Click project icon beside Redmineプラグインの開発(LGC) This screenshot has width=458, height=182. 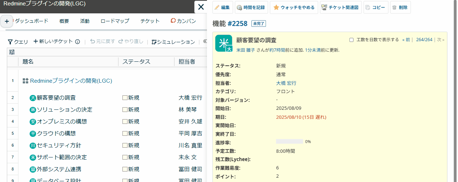click(x=25, y=81)
